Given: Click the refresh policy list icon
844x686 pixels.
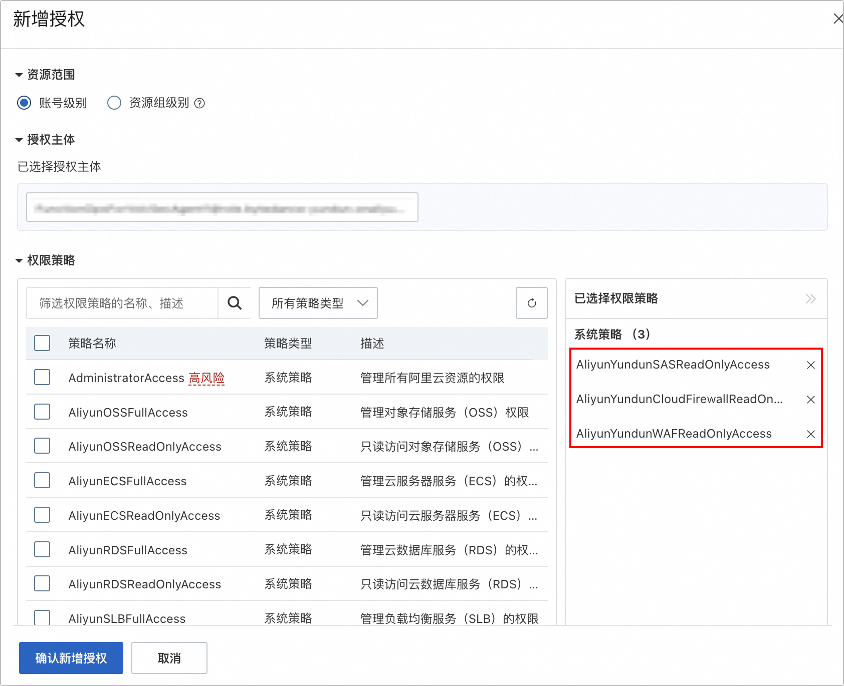Looking at the screenshot, I should [532, 303].
